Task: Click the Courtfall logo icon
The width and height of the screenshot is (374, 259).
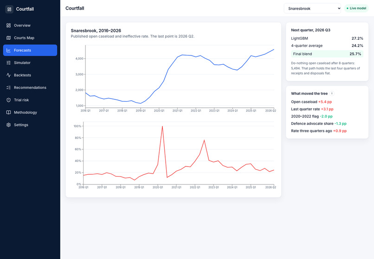Action: click(x=9, y=9)
